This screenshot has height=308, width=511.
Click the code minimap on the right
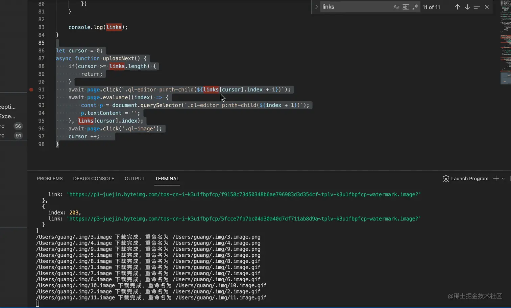pos(506,42)
